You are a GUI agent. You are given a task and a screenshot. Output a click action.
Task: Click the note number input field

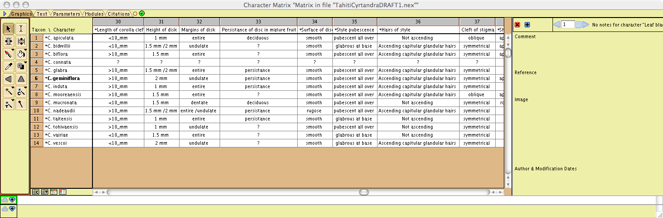(568, 25)
